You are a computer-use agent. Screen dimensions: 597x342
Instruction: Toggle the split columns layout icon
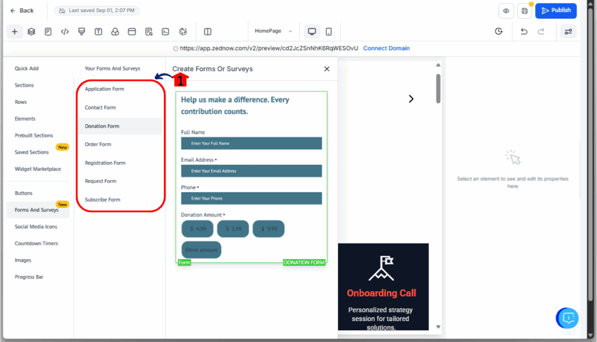(208, 31)
